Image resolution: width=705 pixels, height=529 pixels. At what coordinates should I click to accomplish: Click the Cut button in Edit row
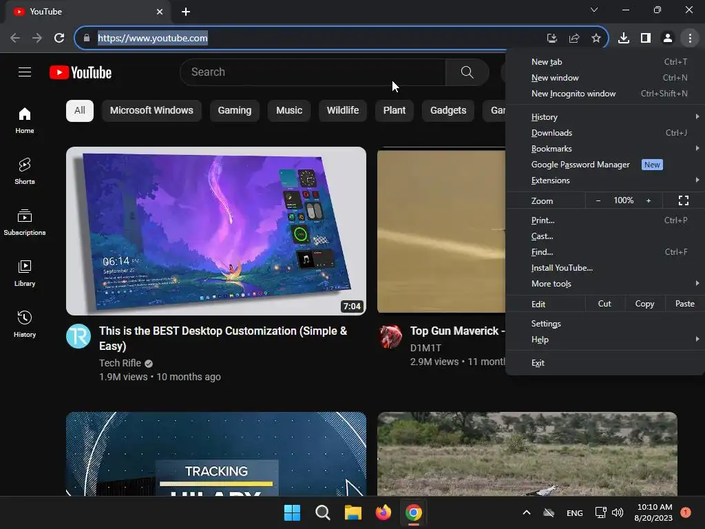click(x=604, y=304)
